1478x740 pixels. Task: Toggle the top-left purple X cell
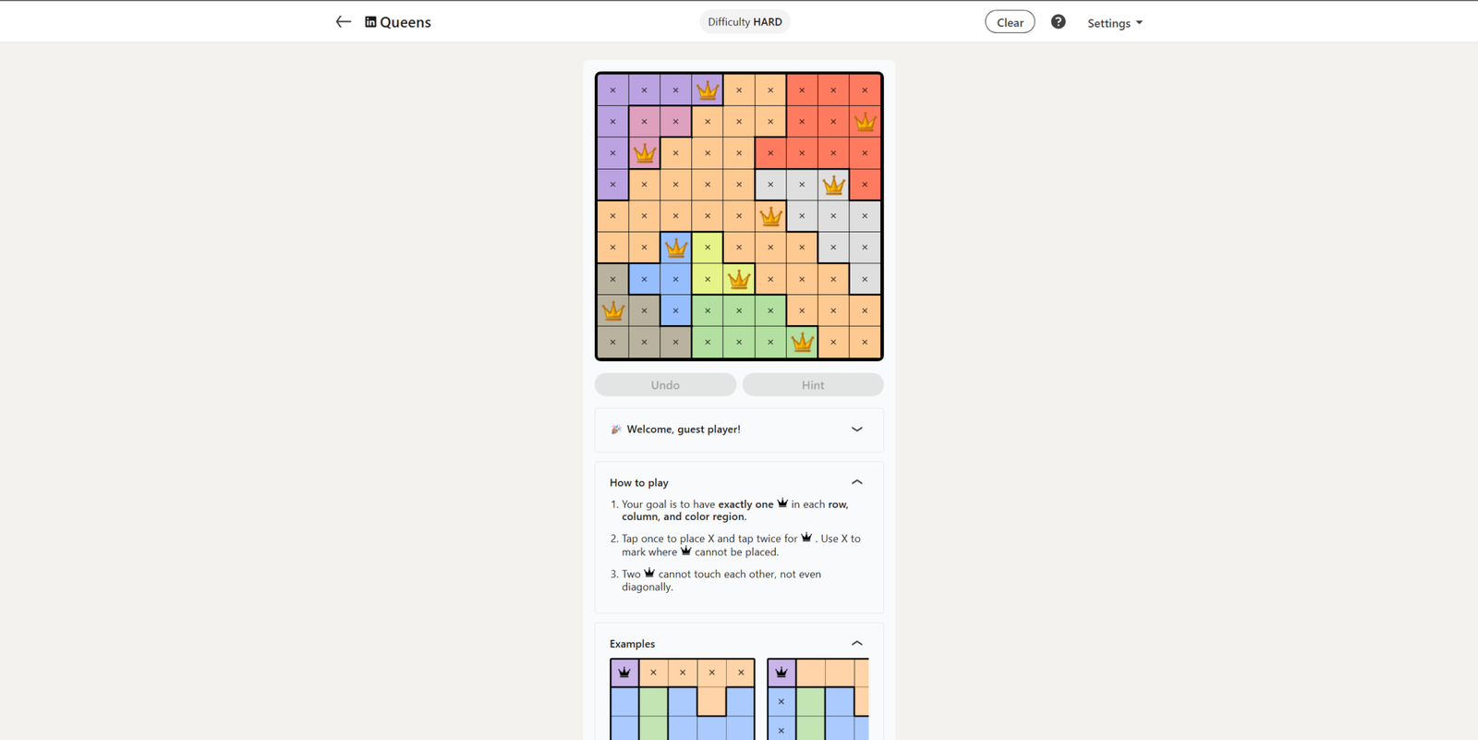(613, 91)
